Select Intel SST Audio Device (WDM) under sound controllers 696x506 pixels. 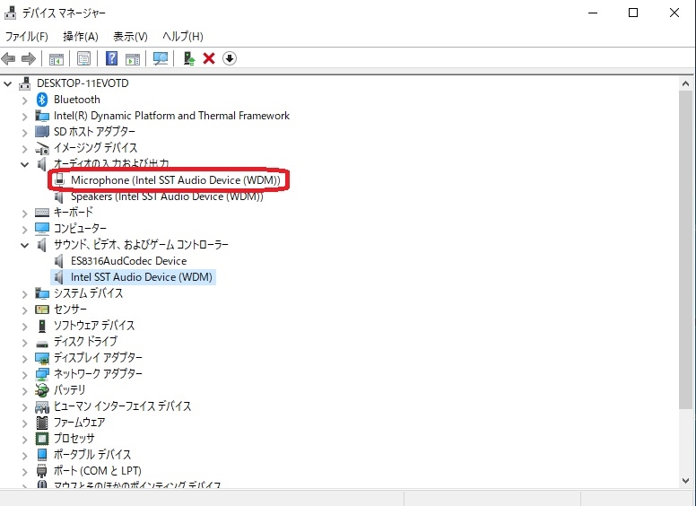141,277
